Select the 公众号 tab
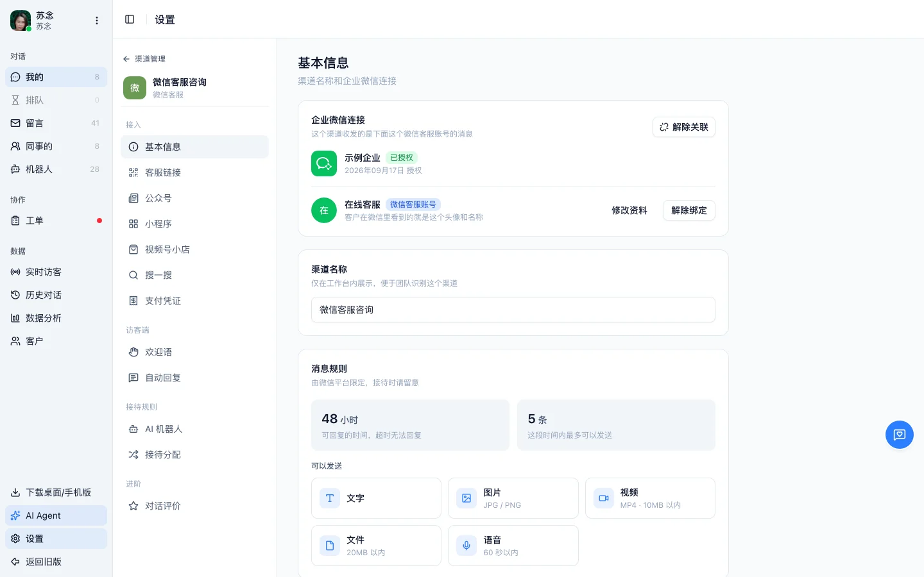This screenshot has height=577, width=924. (194, 198)
